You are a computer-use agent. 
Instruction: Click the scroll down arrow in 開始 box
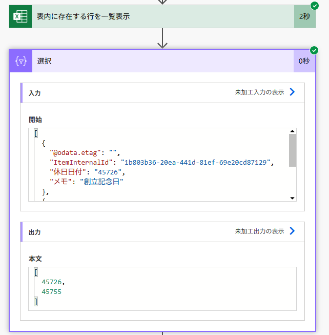pyautogui.click(x=292, y=198)
